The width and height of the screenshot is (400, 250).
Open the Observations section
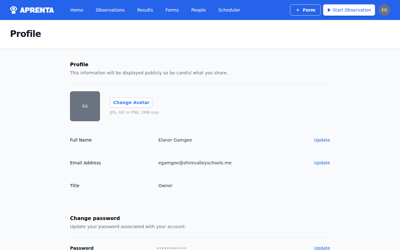coord(110,10)
